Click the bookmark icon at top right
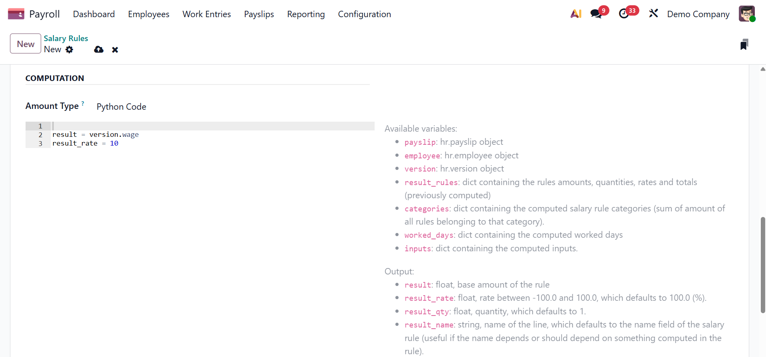This screenshot has width=766, height=357. 744,45
